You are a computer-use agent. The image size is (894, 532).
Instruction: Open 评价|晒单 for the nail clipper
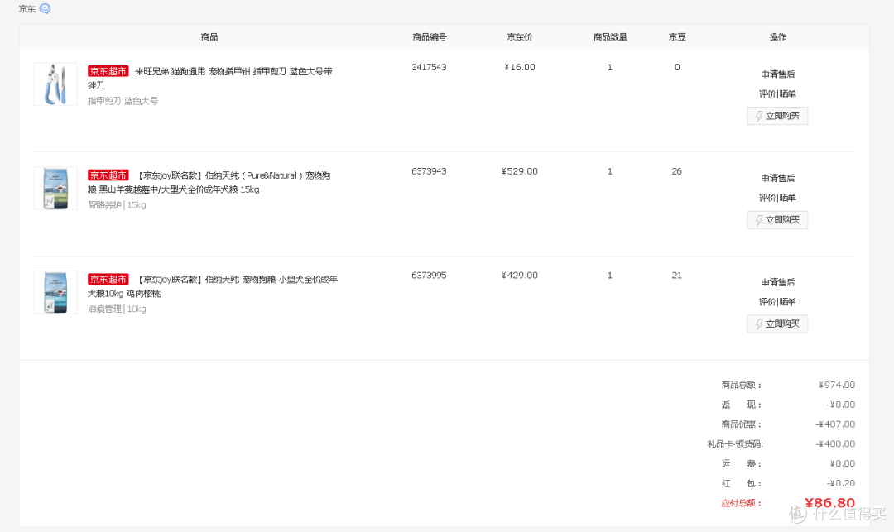[x=777, y=94]
